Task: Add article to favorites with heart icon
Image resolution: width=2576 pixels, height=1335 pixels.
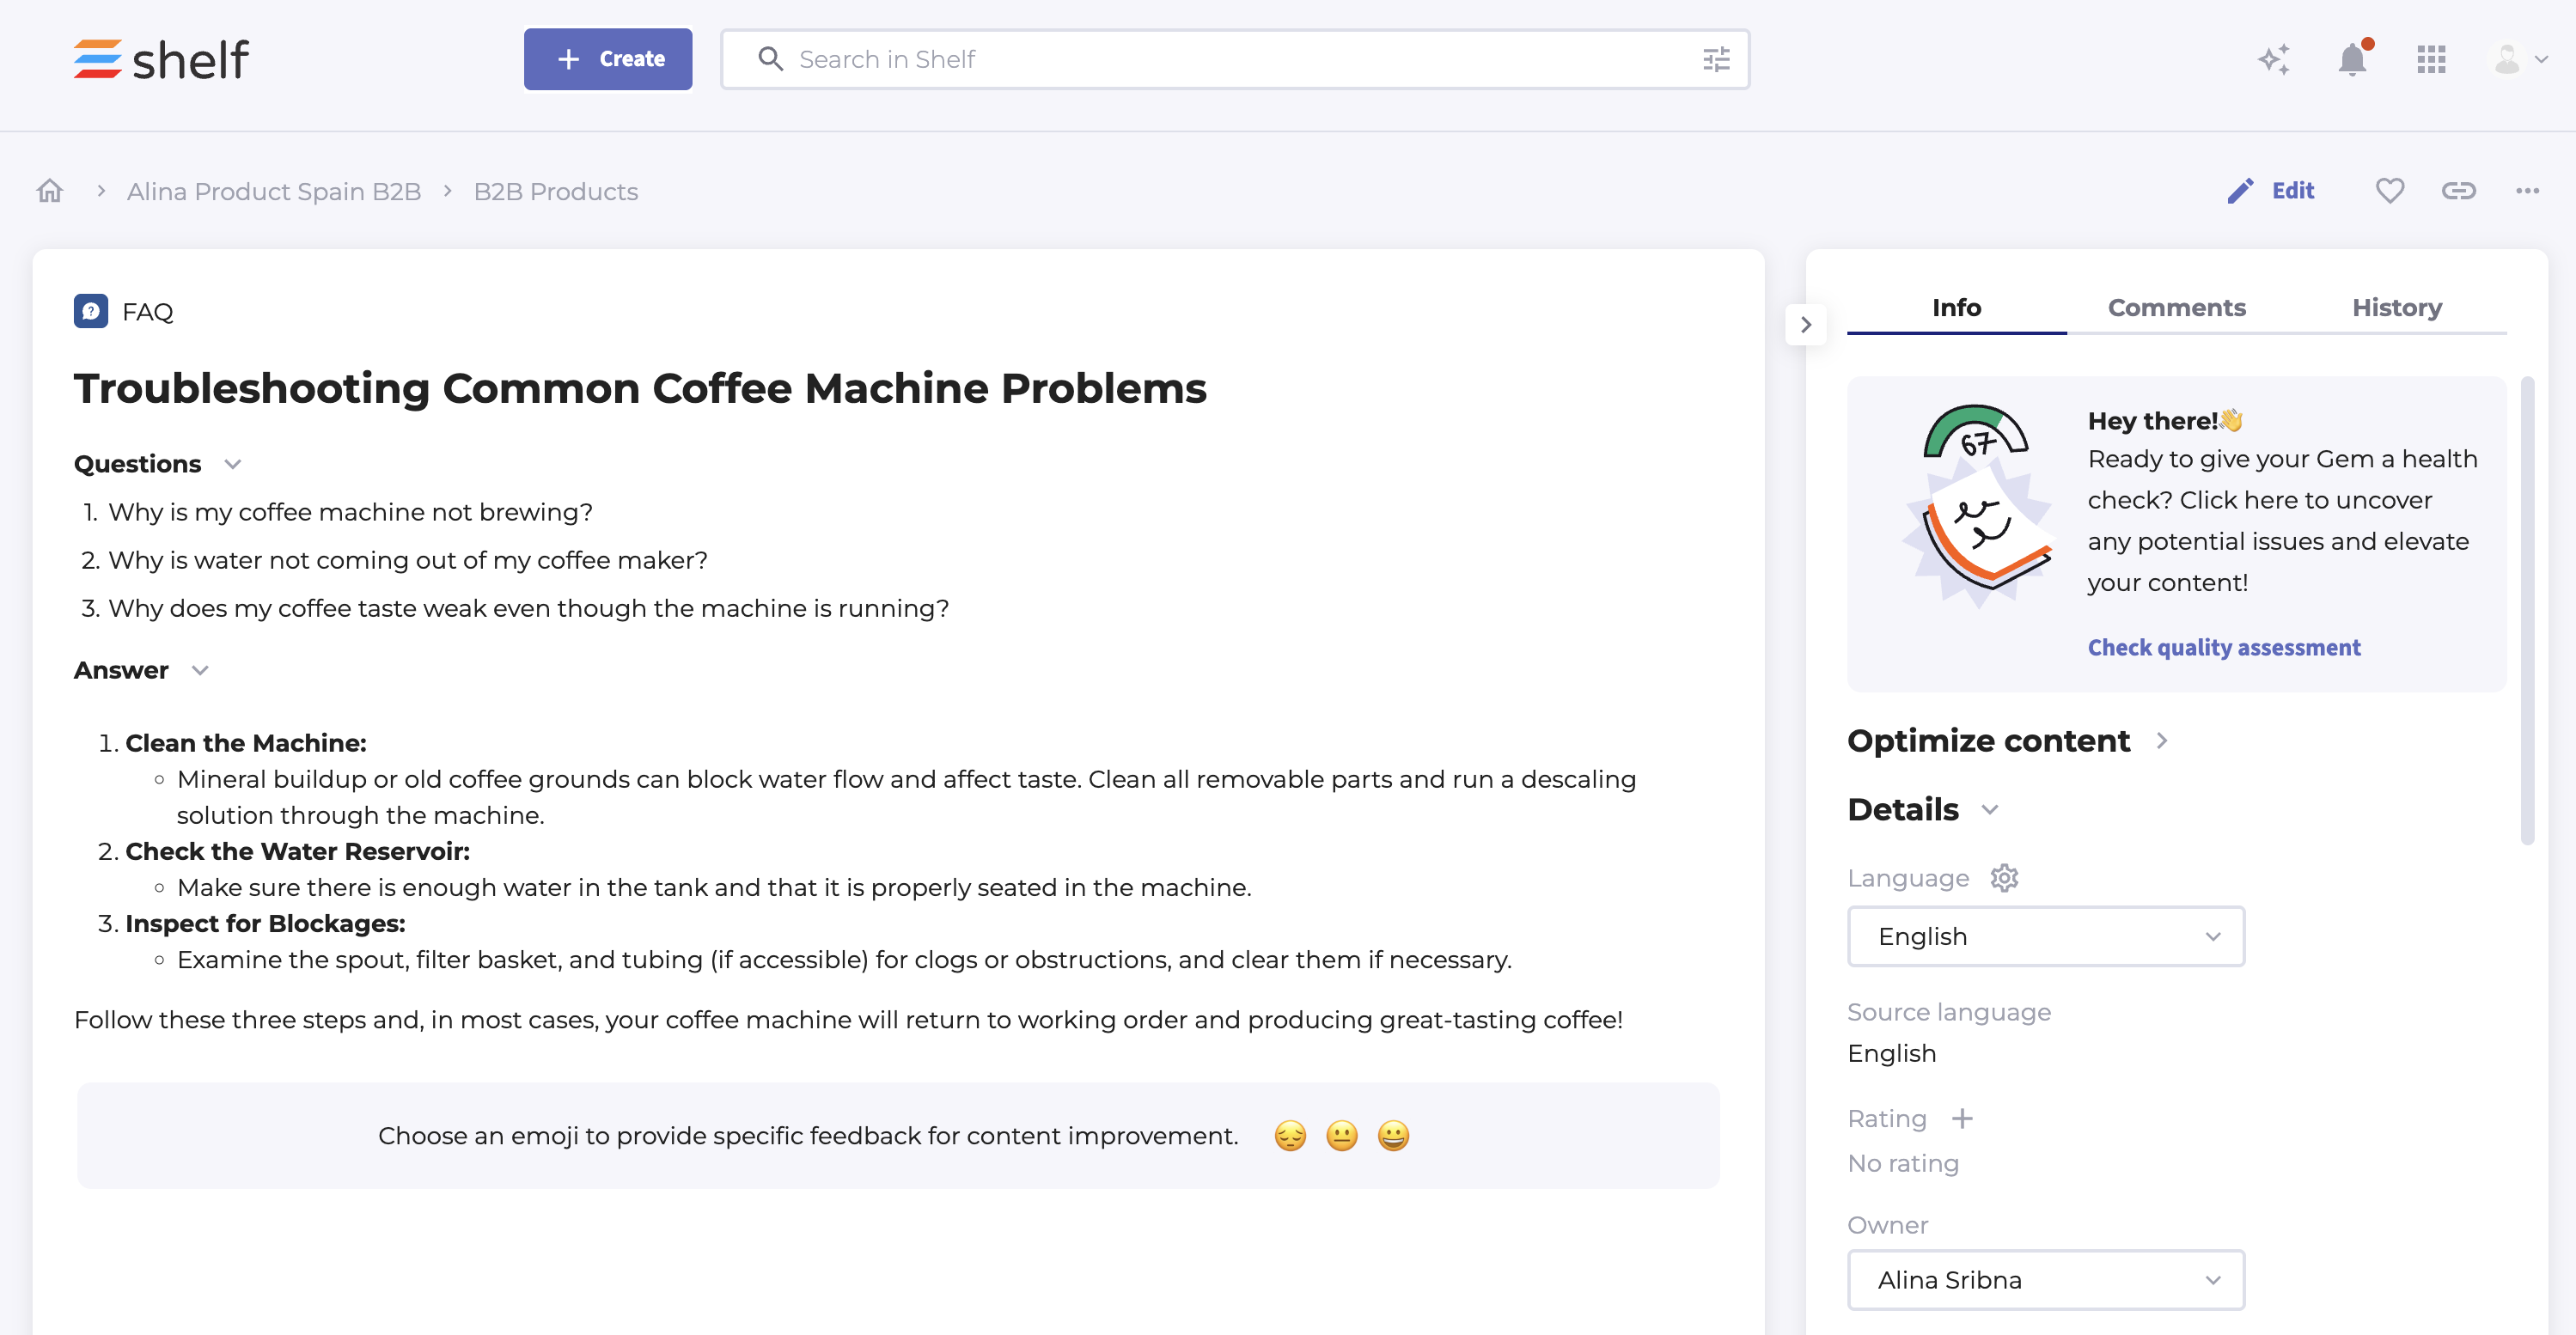Action: (x=2389, y=190)
